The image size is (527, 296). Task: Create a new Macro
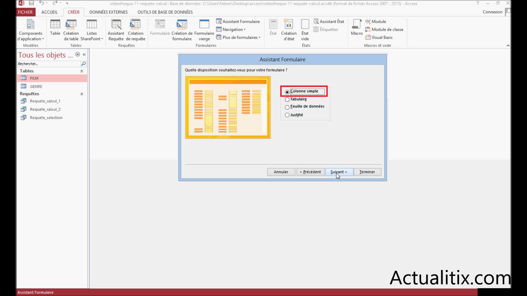(x=357, y=27)
